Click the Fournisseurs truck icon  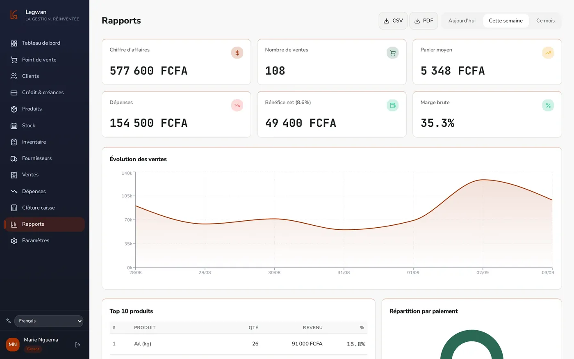(14, 158)
